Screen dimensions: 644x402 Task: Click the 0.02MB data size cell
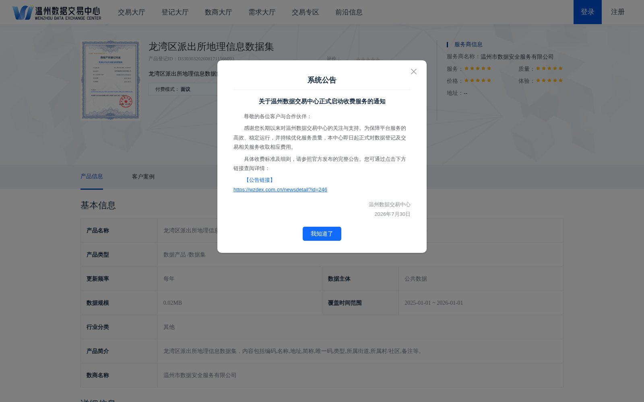point(240,303)
